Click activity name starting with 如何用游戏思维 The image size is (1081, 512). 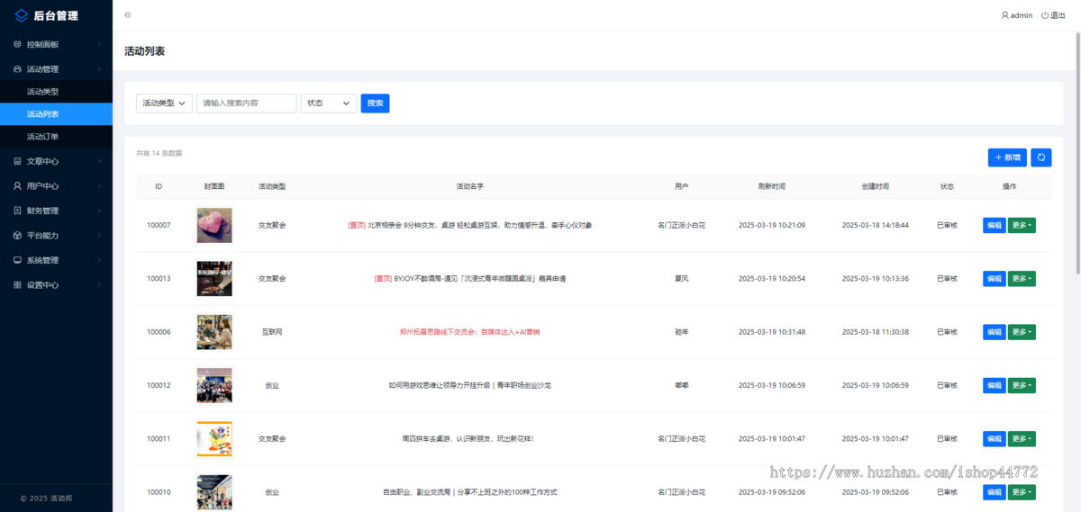click(x=470, y=385)
